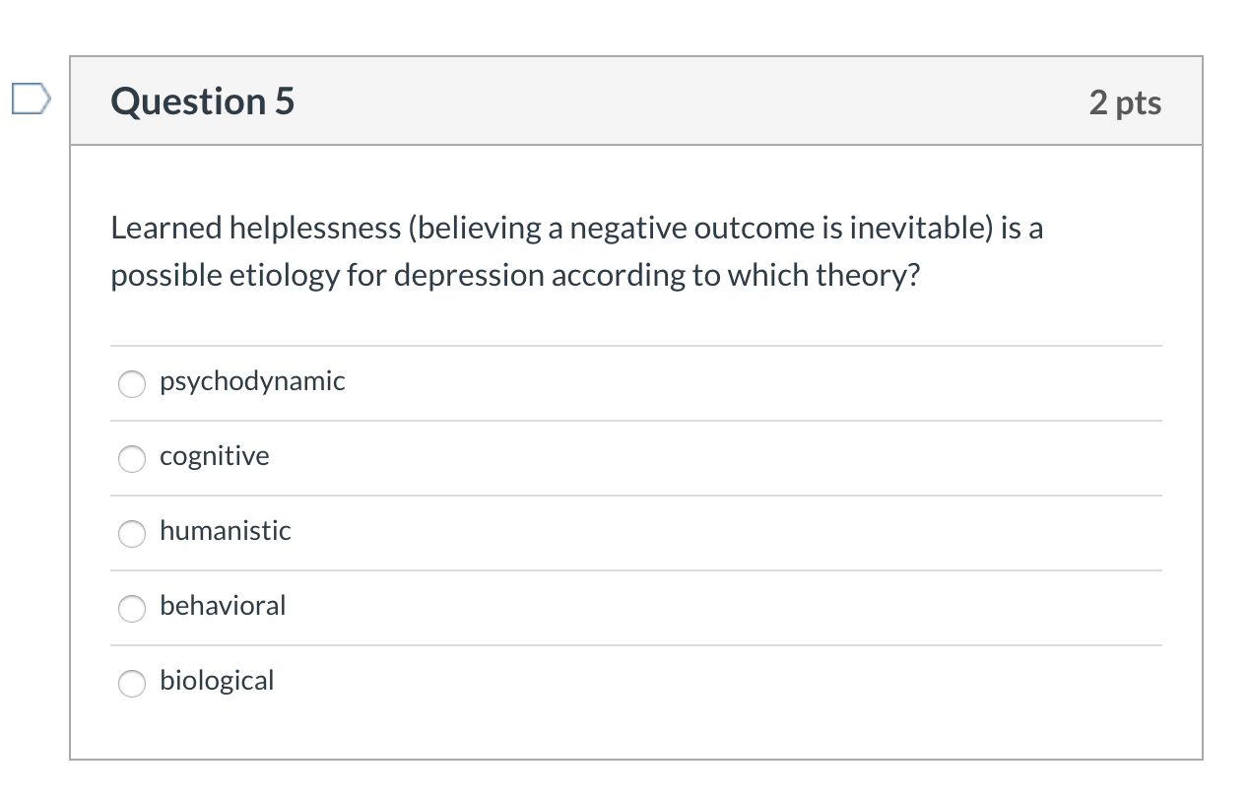Flag Question 5 with the bookmark icon

tap(31, 100)
